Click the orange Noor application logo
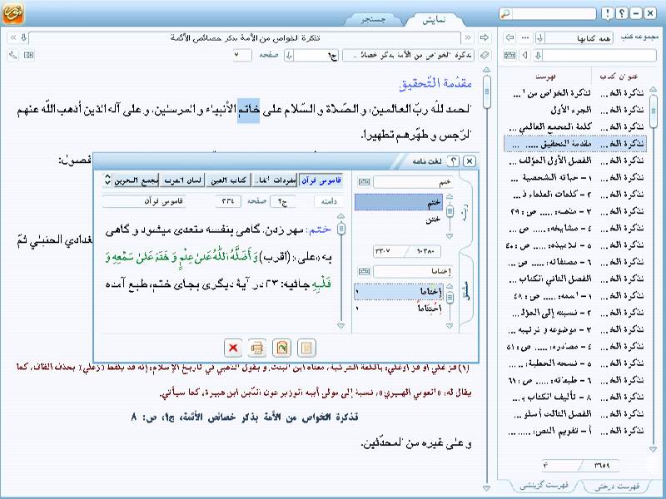This screenshot has height=499, width=666. 13,13
